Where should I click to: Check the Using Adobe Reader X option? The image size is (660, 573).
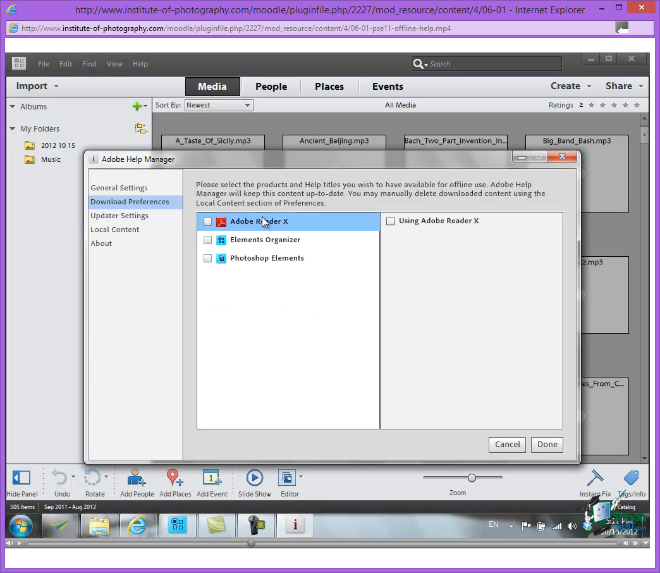pyautogui.click(x=390, y=221)
